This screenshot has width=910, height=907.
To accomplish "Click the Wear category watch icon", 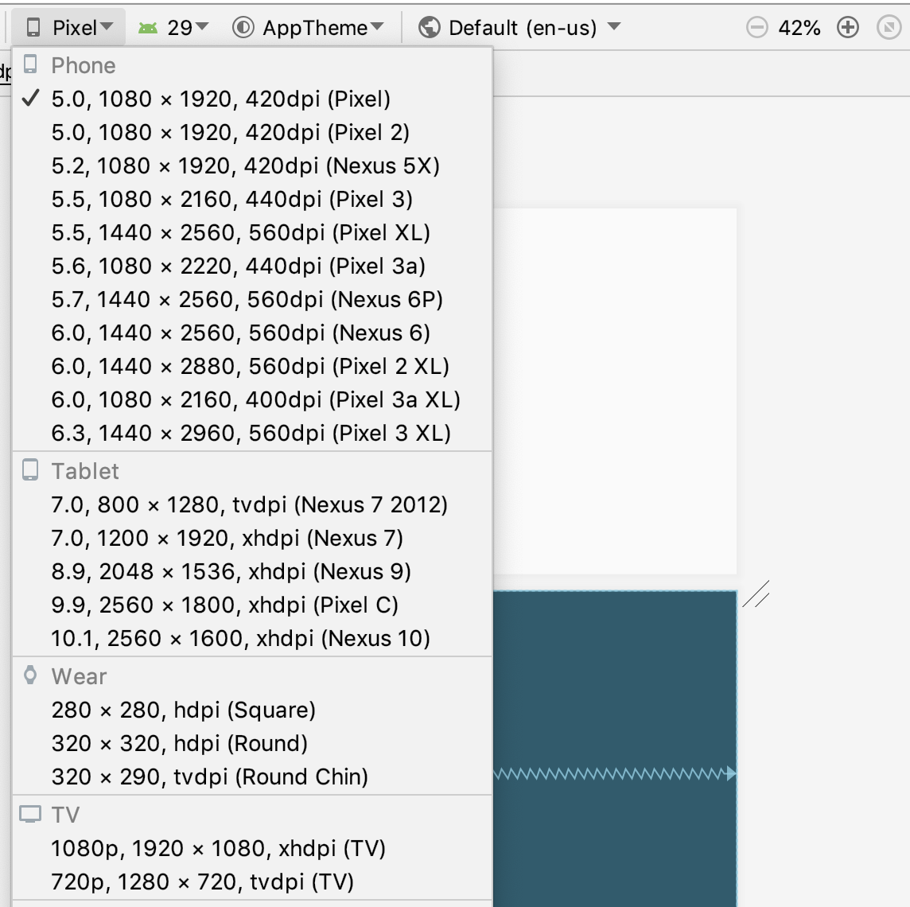I will [x=31, y=675].
